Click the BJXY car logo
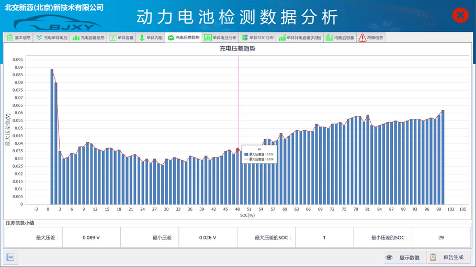 (x=57, y=23)
